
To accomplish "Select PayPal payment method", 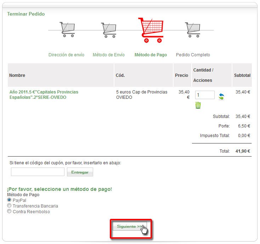I will (9, 200).
